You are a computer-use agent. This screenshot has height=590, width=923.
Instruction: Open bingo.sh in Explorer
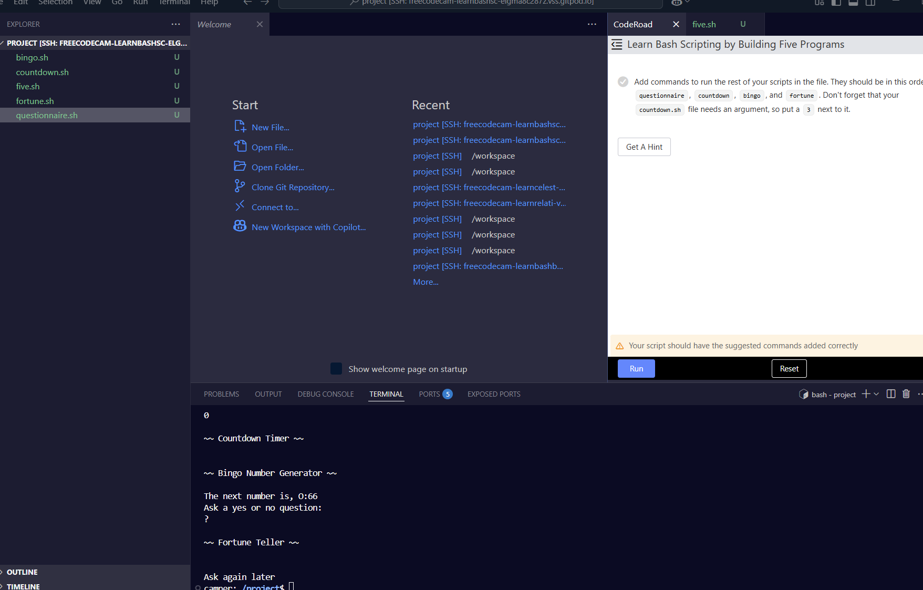(x=32, y=57)
